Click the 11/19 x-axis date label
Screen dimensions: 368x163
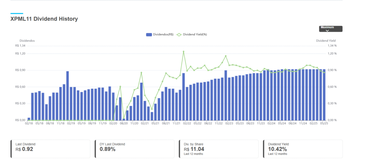102,124
